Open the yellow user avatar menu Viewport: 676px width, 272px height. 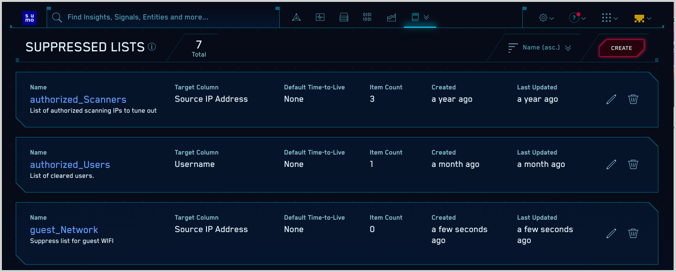(642, 18)
